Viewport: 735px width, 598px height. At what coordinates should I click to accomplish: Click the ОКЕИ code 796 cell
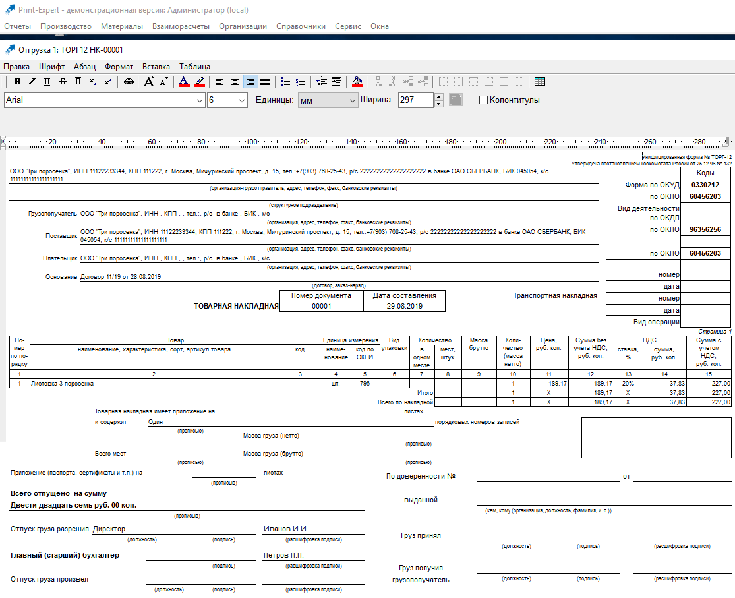tap(365, 384)
